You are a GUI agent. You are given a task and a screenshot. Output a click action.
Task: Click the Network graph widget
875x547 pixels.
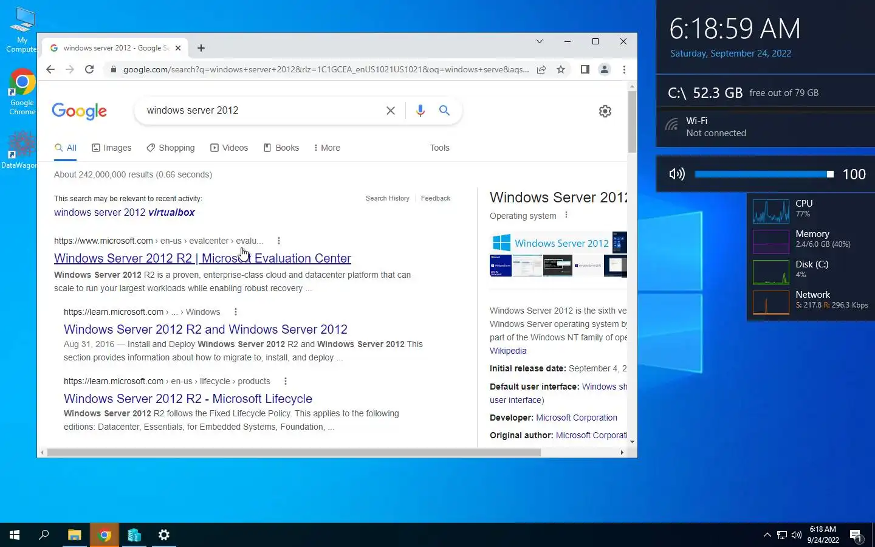click(771, 301)
